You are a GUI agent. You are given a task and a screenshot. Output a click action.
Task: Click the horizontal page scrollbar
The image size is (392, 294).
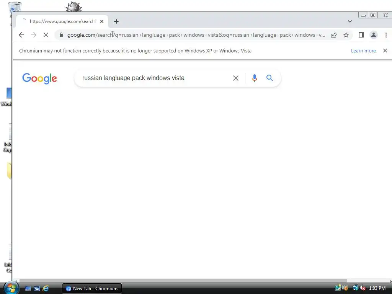pyautogui.click(x=183, y=281)
